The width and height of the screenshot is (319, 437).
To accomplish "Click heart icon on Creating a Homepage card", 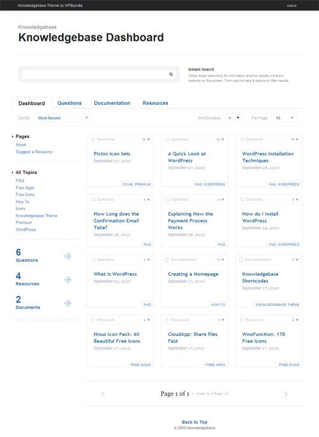I will tap(223, 260).
